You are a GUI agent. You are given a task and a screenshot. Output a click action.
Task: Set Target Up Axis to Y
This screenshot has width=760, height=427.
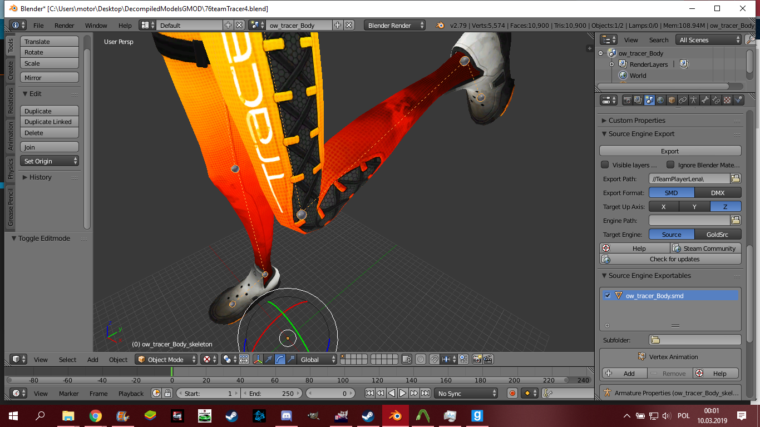[x=694, y=206]
